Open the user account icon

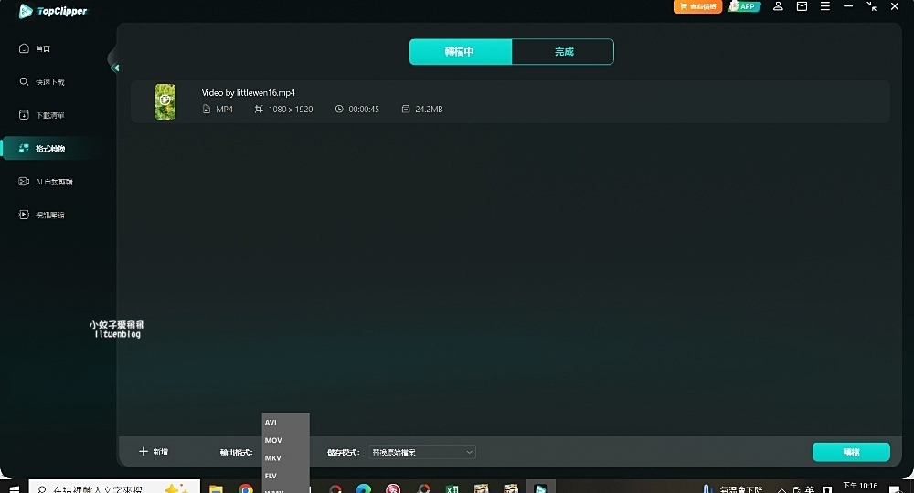pyautogui.click(x=778, y=6)
